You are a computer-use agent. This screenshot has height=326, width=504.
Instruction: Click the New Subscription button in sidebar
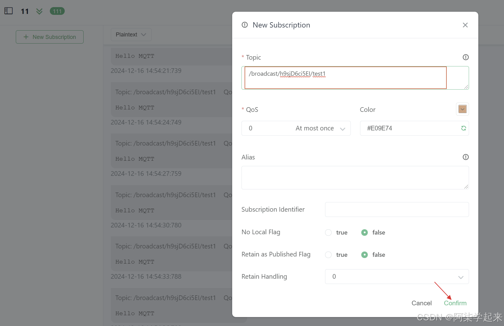point(50,37)
